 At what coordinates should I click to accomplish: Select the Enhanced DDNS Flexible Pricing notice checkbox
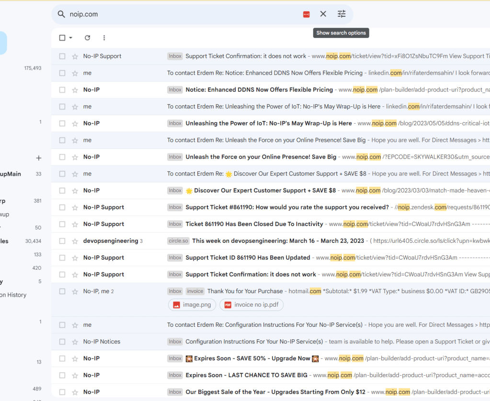[62, 90]
